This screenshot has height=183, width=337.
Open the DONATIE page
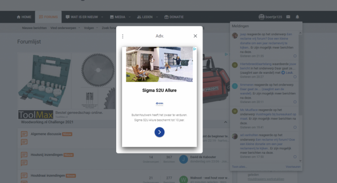(x=174, y=17)
